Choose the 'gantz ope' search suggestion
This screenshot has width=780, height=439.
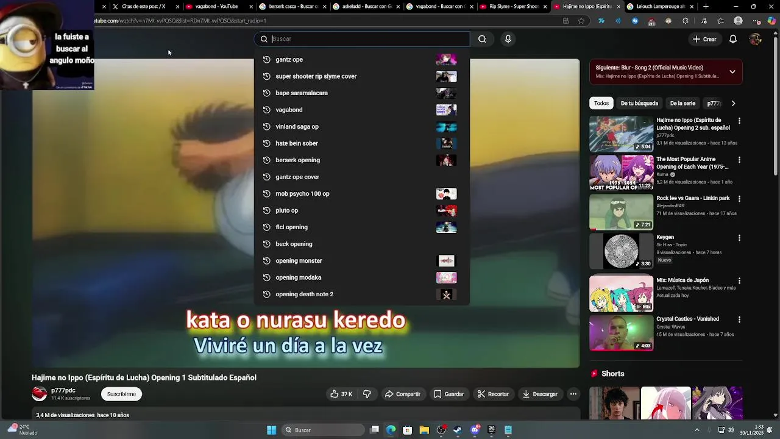click(x=361, y=60)
